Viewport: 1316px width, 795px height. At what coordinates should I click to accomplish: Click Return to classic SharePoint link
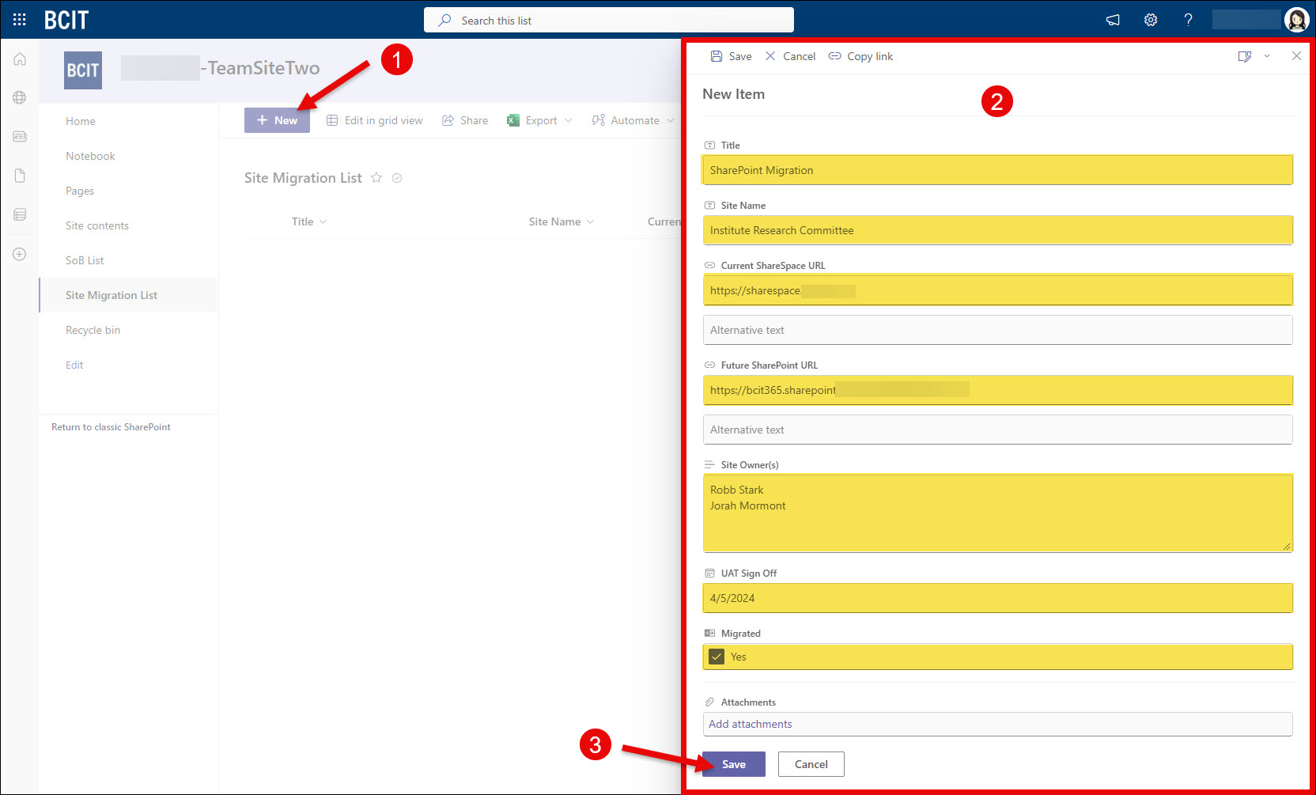coord(111,427)
